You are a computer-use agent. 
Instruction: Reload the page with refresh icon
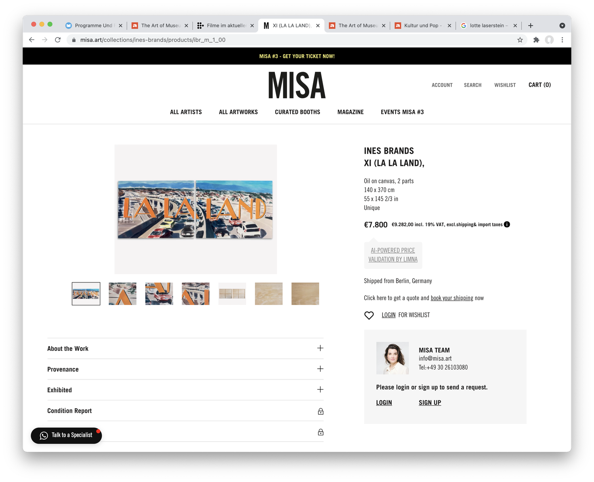coord(58,40)
